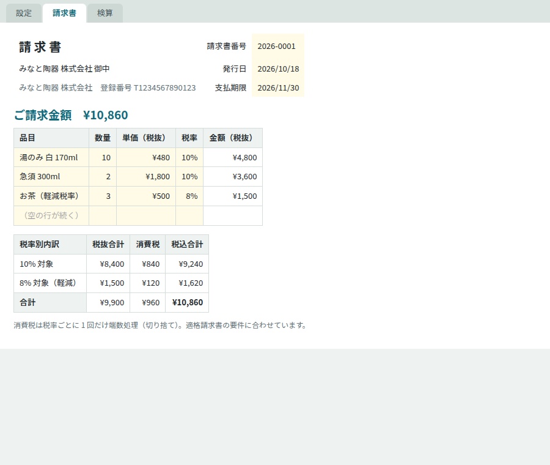Screen dimensions: 550x465
Task: Click amount ¥3,600
Action: click(233, 177)
